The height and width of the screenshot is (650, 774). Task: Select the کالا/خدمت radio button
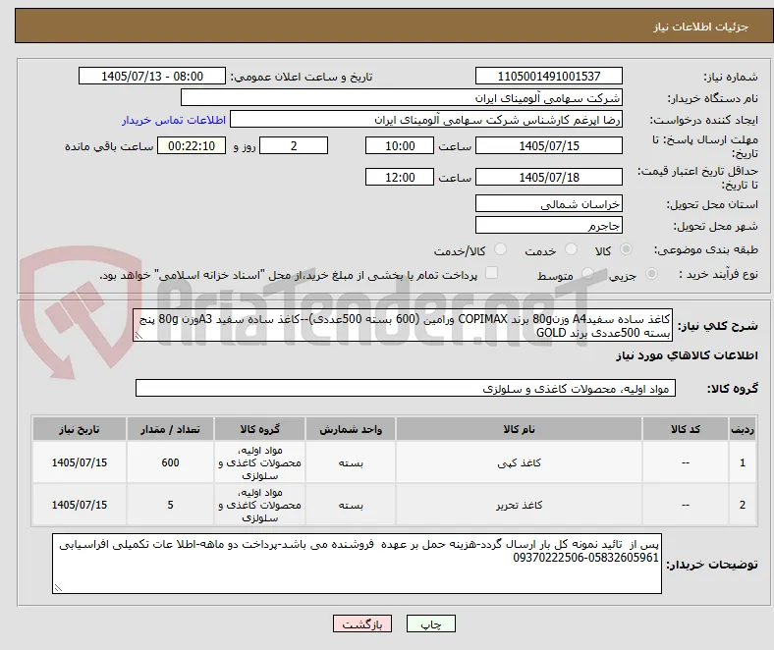coord(501,249)
